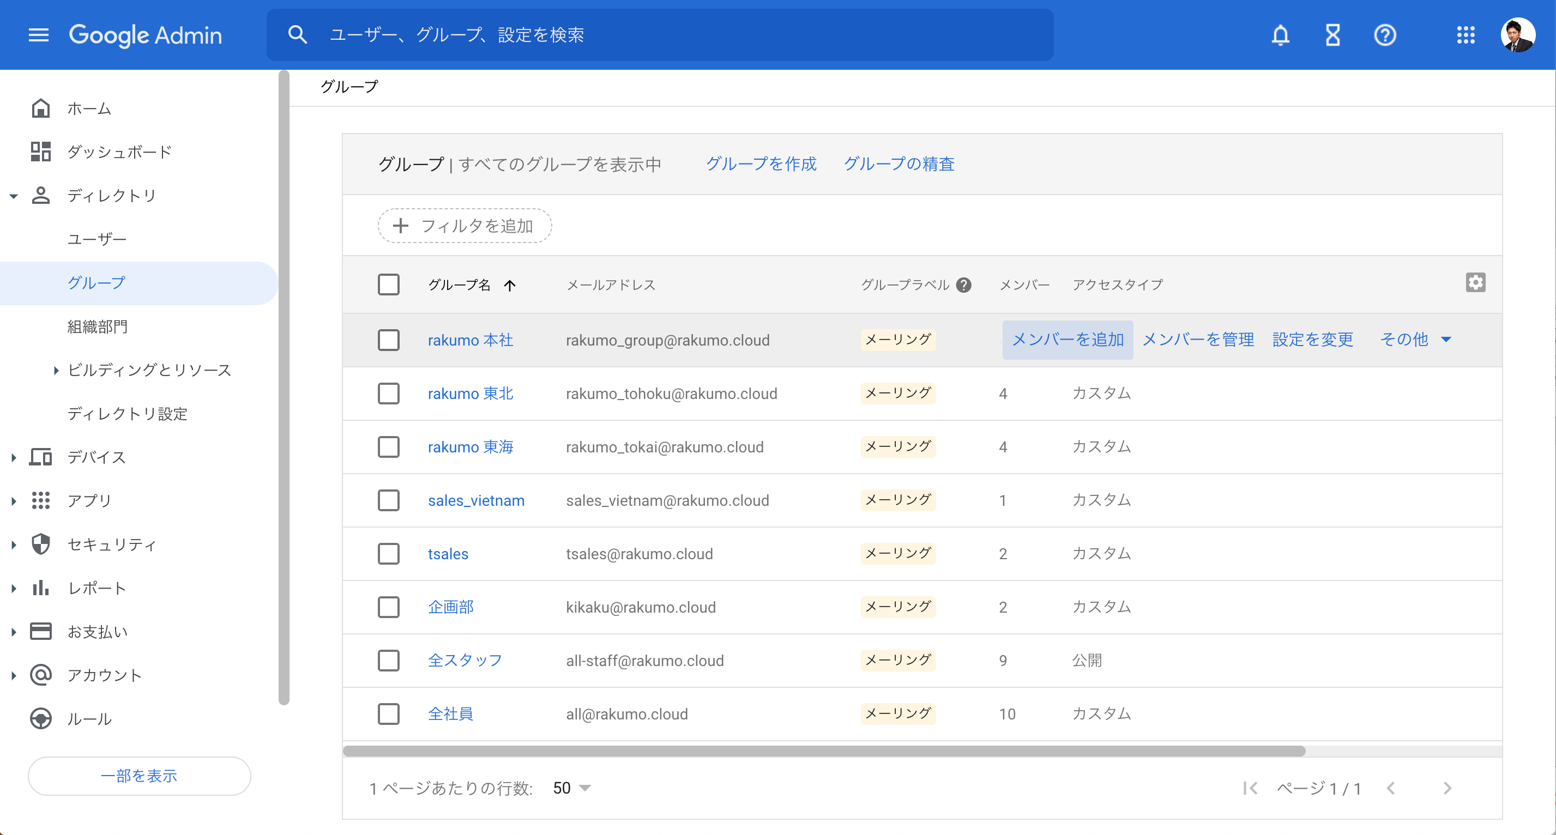Collapse the ディレクトリ section arrow

13,196
